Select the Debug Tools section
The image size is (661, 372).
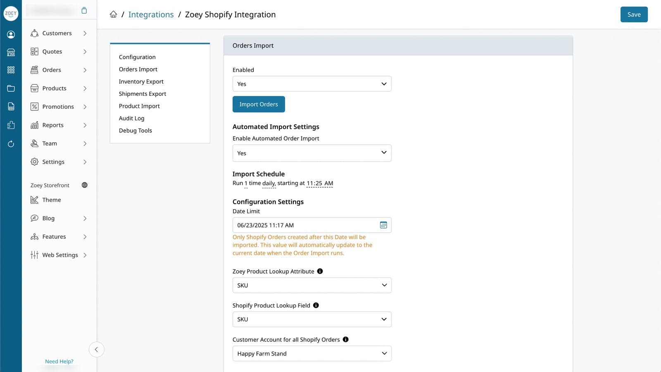(135, 131)
